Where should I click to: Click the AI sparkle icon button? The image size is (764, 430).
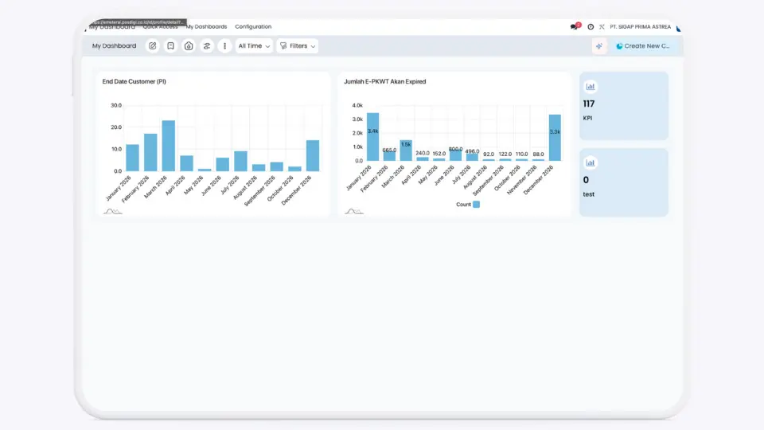pos(599,46)
